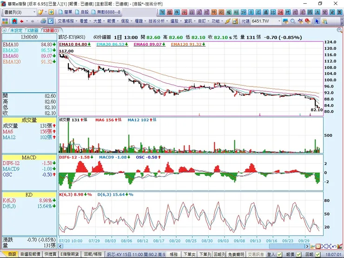Toggle the 報價 status checkbox
This screenshot has height=258, width=344.
(x=298, y=254)
